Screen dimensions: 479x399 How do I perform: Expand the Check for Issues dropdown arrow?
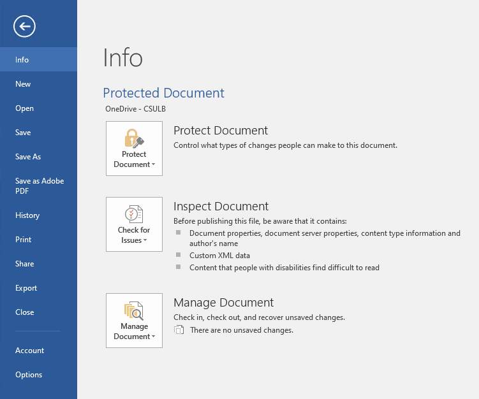tap(145, 240)
